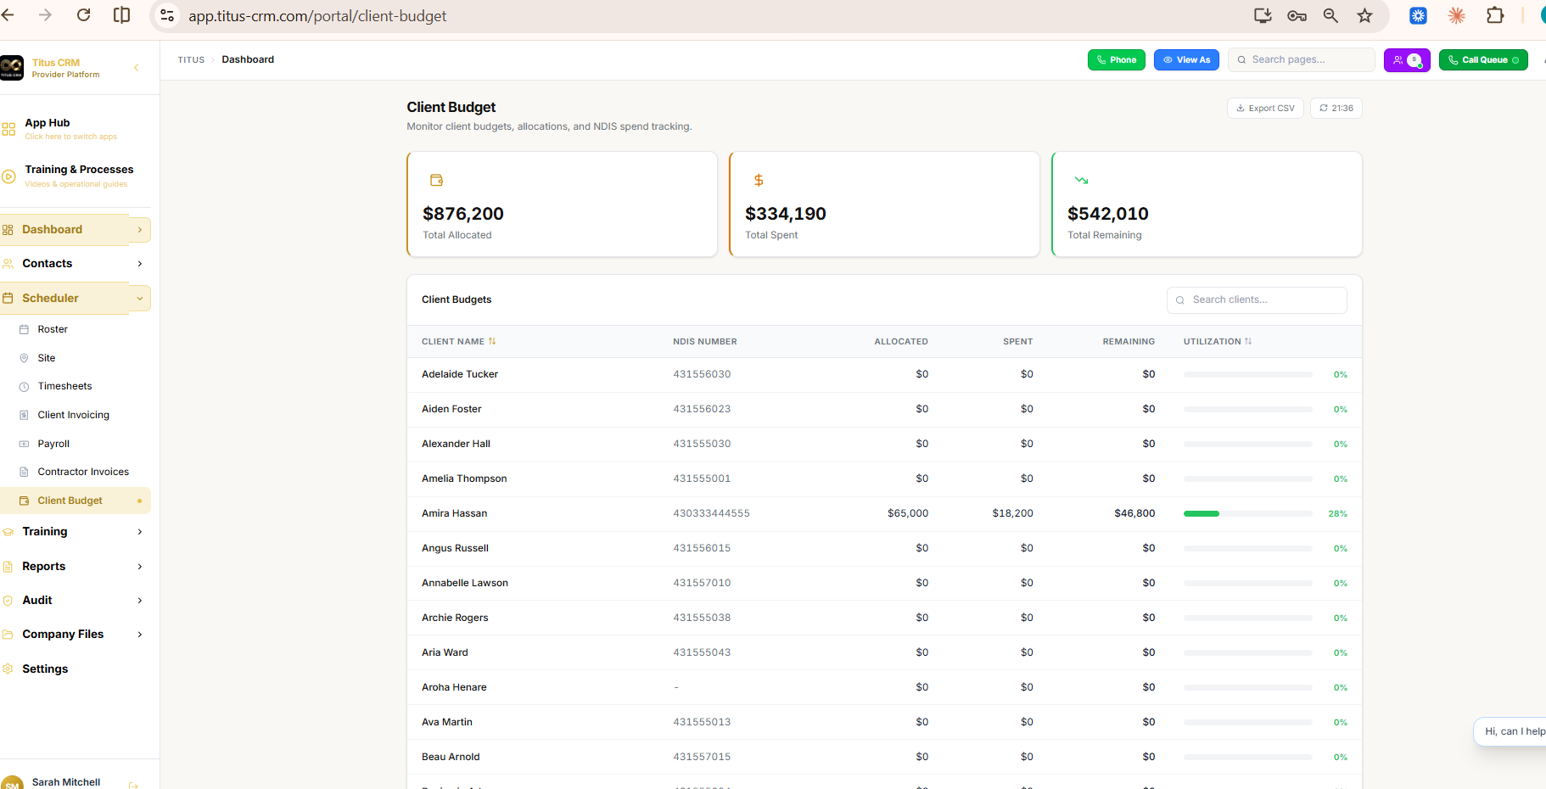
Task: Open Aroha Henare client row
Action: tap(884, 687)
